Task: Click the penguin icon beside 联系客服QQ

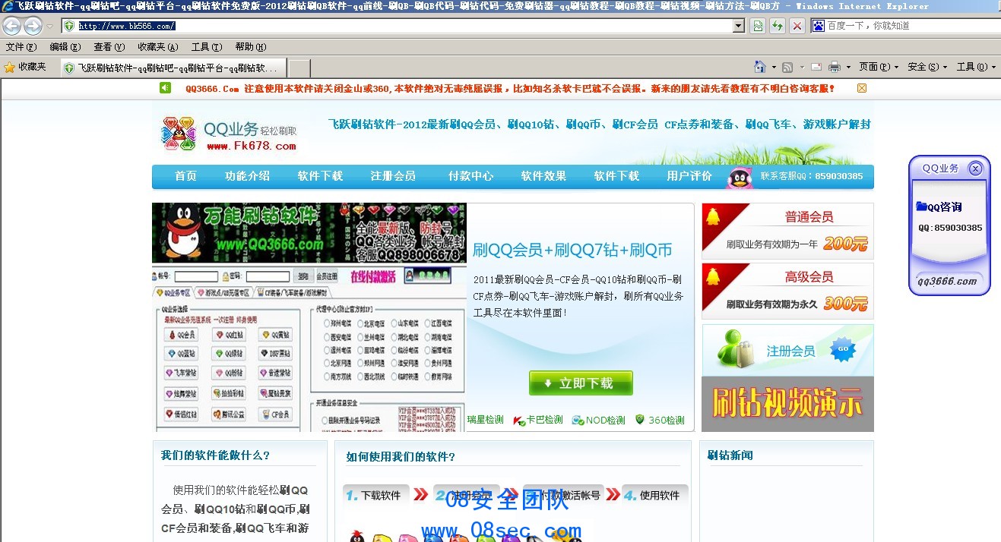Action: tap(740, 177)
